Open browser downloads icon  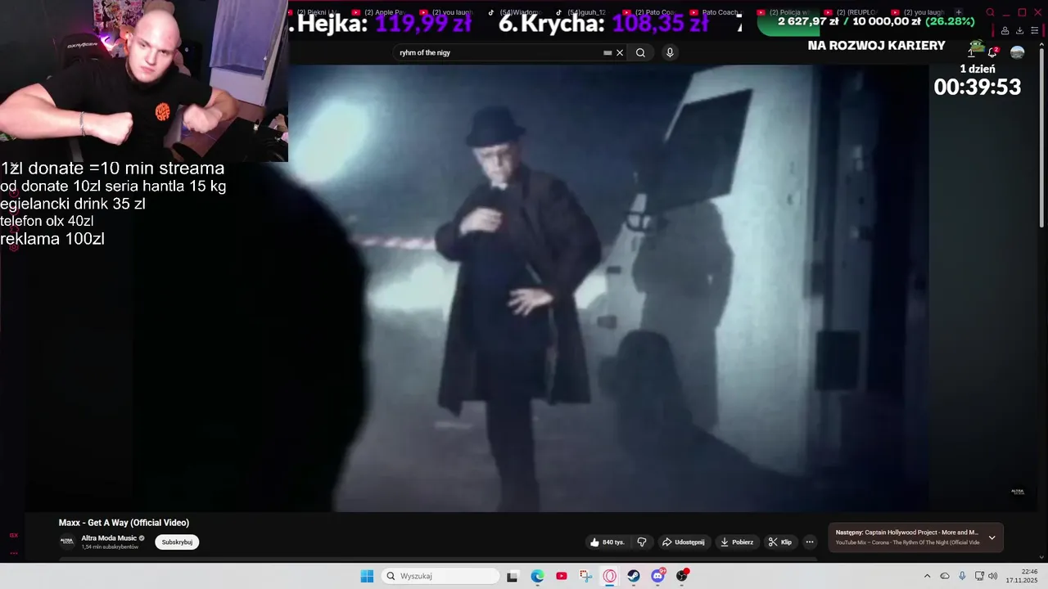pos(1019,31)
